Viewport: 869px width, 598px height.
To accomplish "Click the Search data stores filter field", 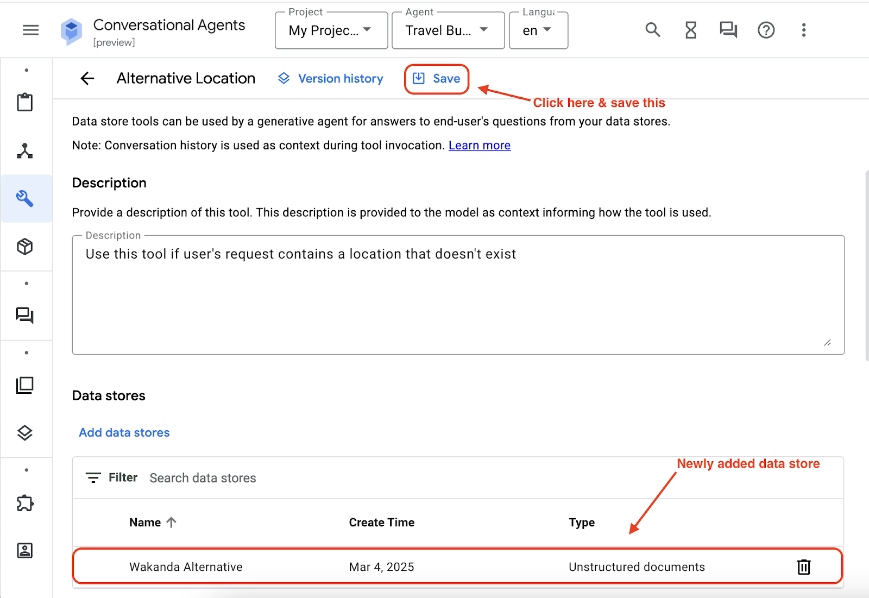I will click(203, 478).
